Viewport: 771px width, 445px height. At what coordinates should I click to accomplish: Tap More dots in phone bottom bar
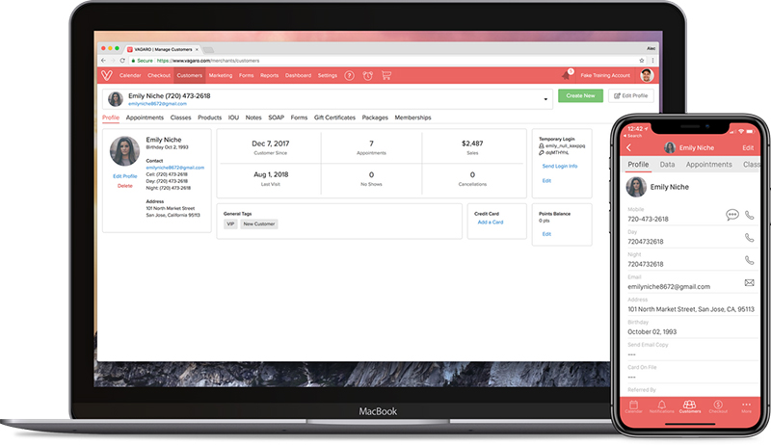746,406
